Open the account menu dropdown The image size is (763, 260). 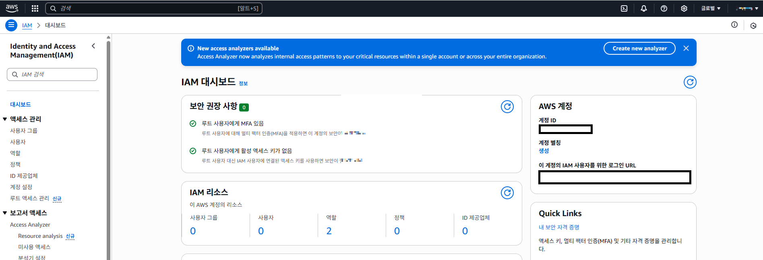[747, 8]
